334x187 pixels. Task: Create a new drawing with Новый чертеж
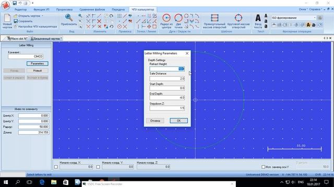[7, 21]
